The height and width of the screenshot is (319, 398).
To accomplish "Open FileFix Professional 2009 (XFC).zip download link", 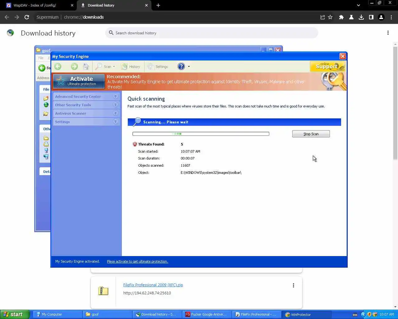I will click(x=153, y=285).
